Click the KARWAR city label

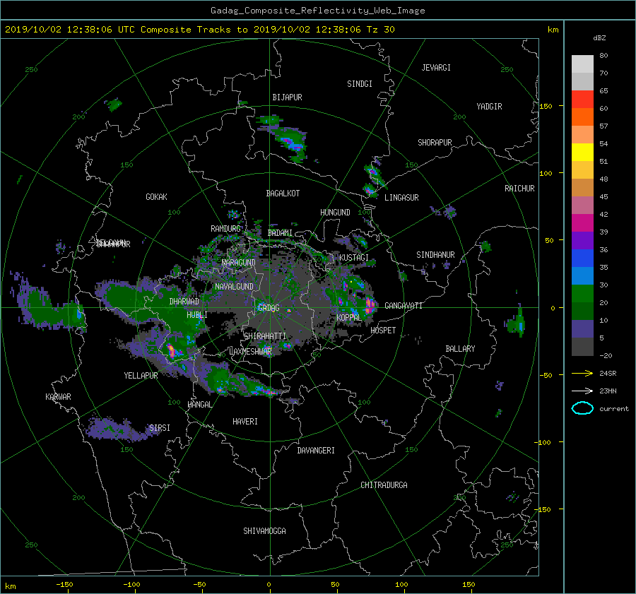coord(58,396)
